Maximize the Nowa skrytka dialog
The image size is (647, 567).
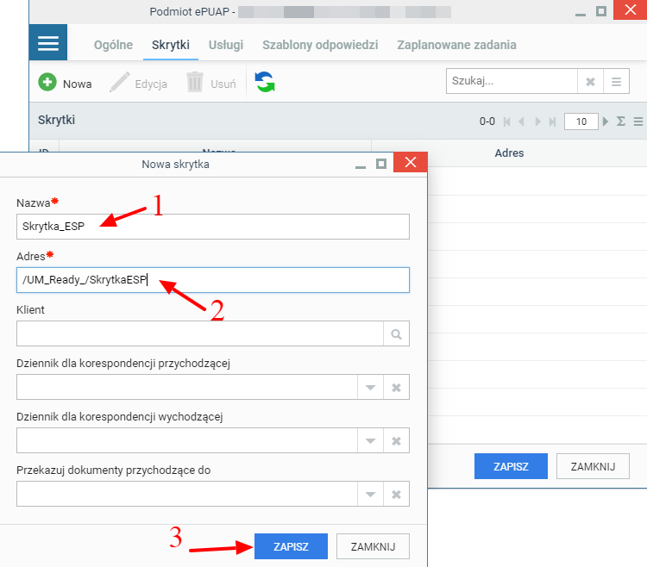coord(381,164)
